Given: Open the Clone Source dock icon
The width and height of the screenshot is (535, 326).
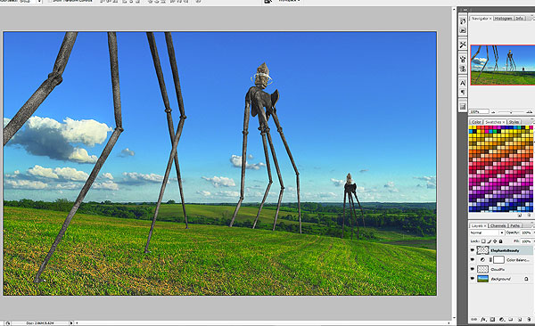Looking at the screenshot, I should pyautogui.click(x=463, y=69).
